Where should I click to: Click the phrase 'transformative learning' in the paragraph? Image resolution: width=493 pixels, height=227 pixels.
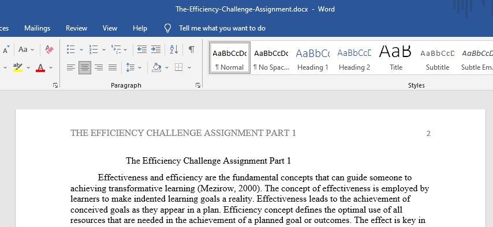[152, 188]
